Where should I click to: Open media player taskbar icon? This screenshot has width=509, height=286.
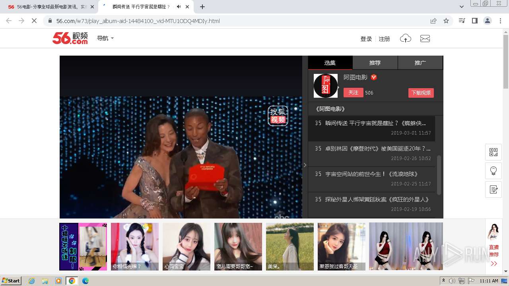[x=58, y=281]
